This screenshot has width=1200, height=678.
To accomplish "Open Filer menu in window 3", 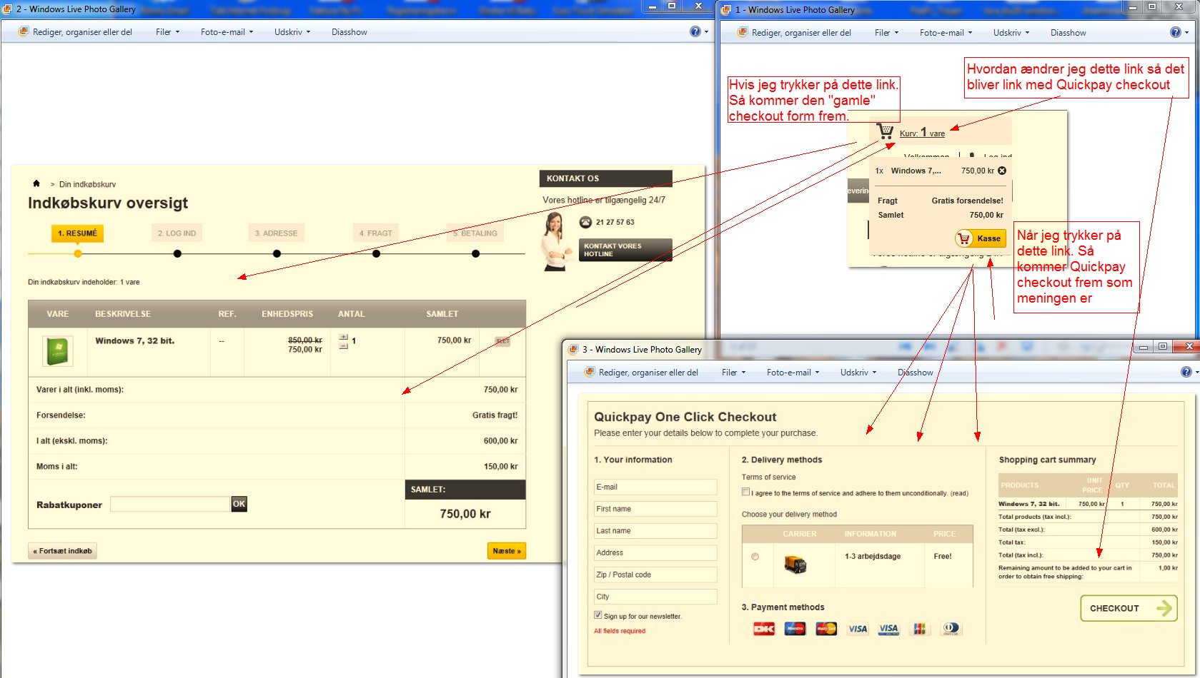I will click(734, 373).
